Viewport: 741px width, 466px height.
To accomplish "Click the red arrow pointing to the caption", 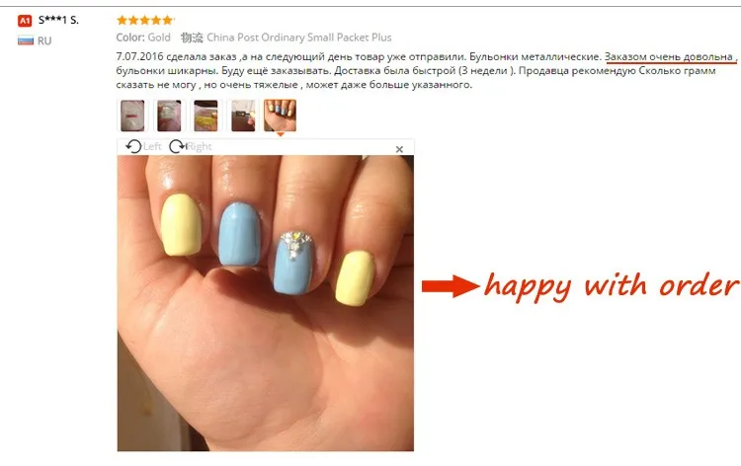I will click(451, 286).
